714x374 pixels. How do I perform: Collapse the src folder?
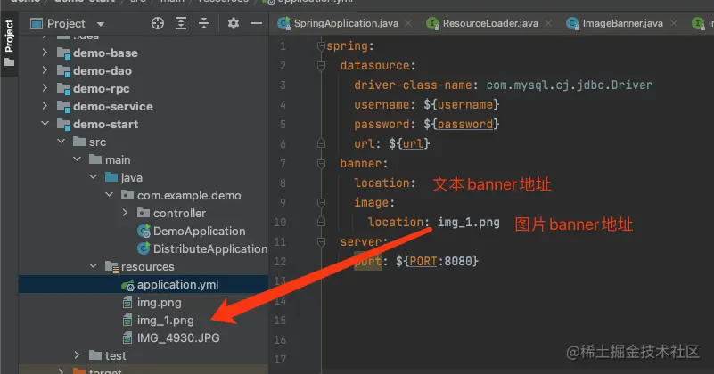pos(61,142)
